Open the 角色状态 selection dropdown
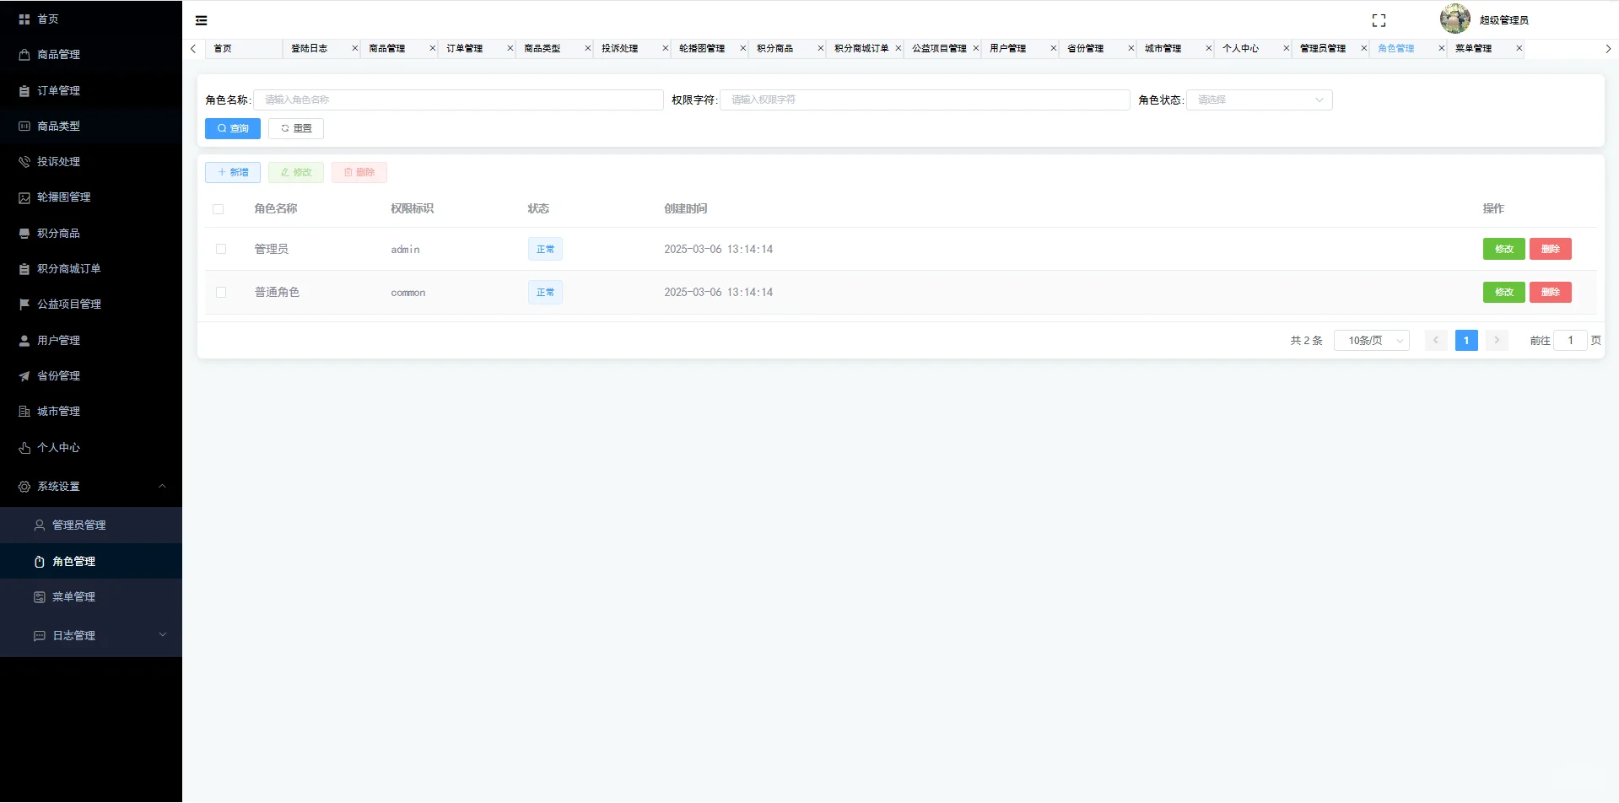1619x803 pixels. click(1258, 100)
